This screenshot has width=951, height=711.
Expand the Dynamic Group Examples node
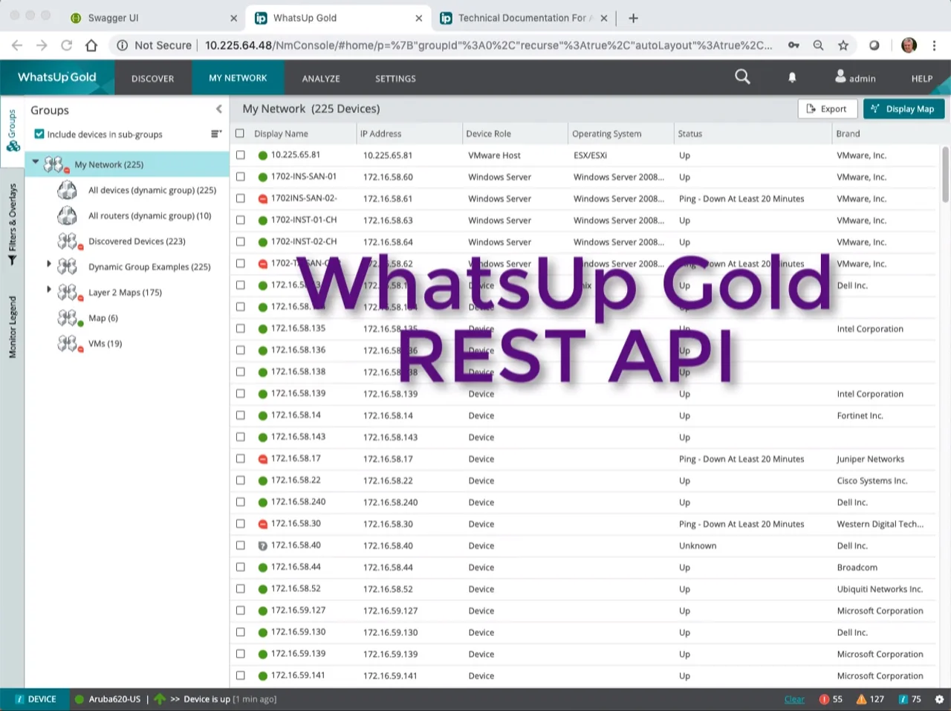[x=49, y=264]
